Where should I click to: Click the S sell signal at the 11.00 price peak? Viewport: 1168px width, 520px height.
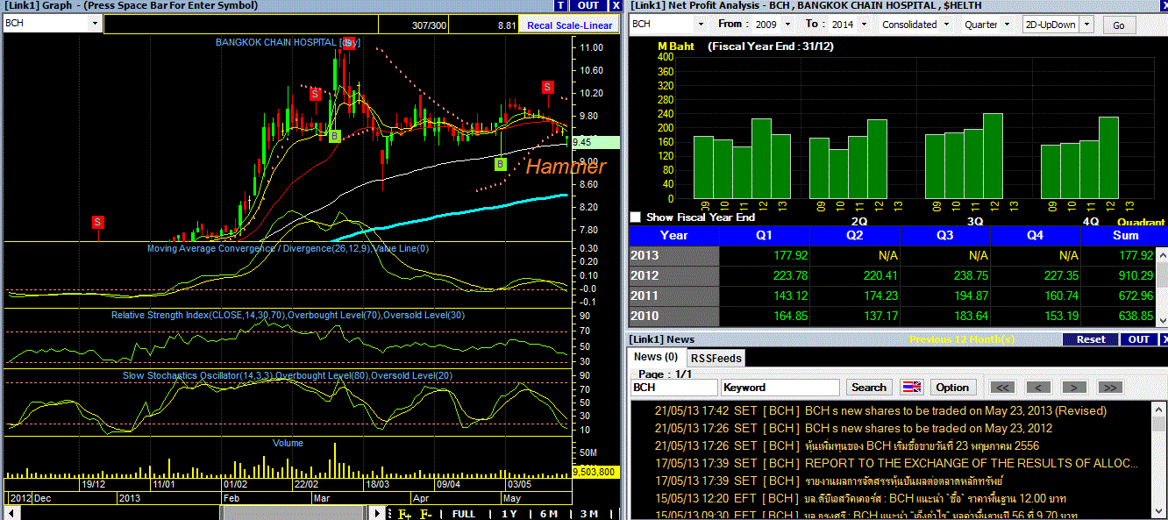point(349,43)
